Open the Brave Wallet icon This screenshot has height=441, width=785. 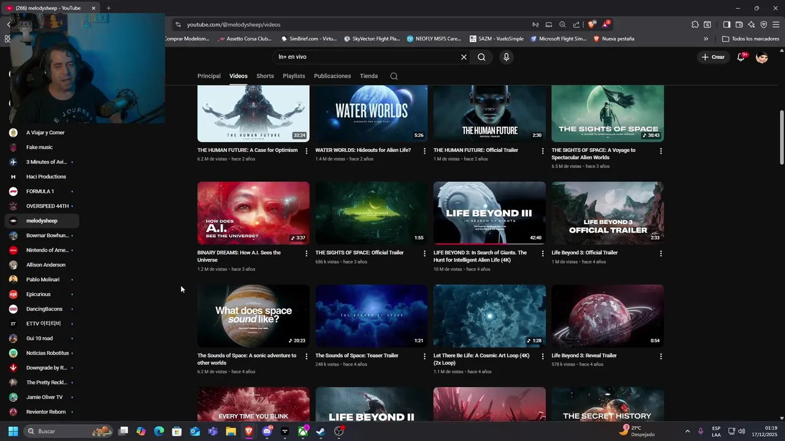[x=739, y=24]
